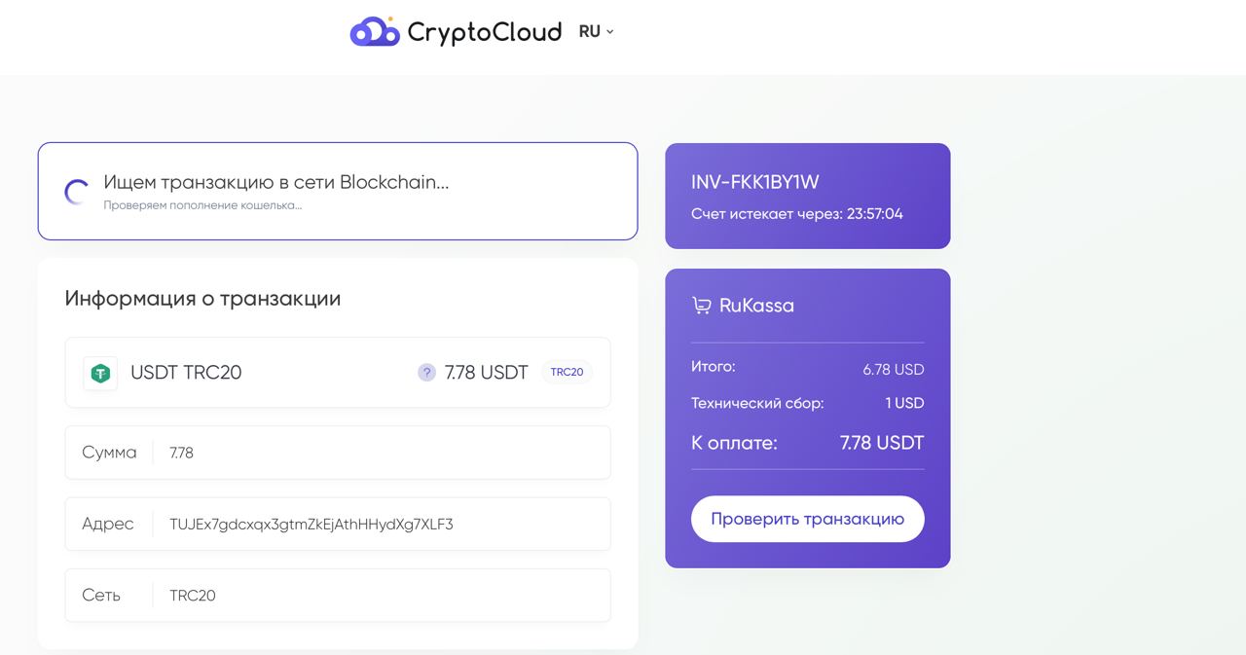This screenshot has height=655, width=1246.
Task: Click the invoice number INV-FKK1BY1W
Action: pos(755,182)
